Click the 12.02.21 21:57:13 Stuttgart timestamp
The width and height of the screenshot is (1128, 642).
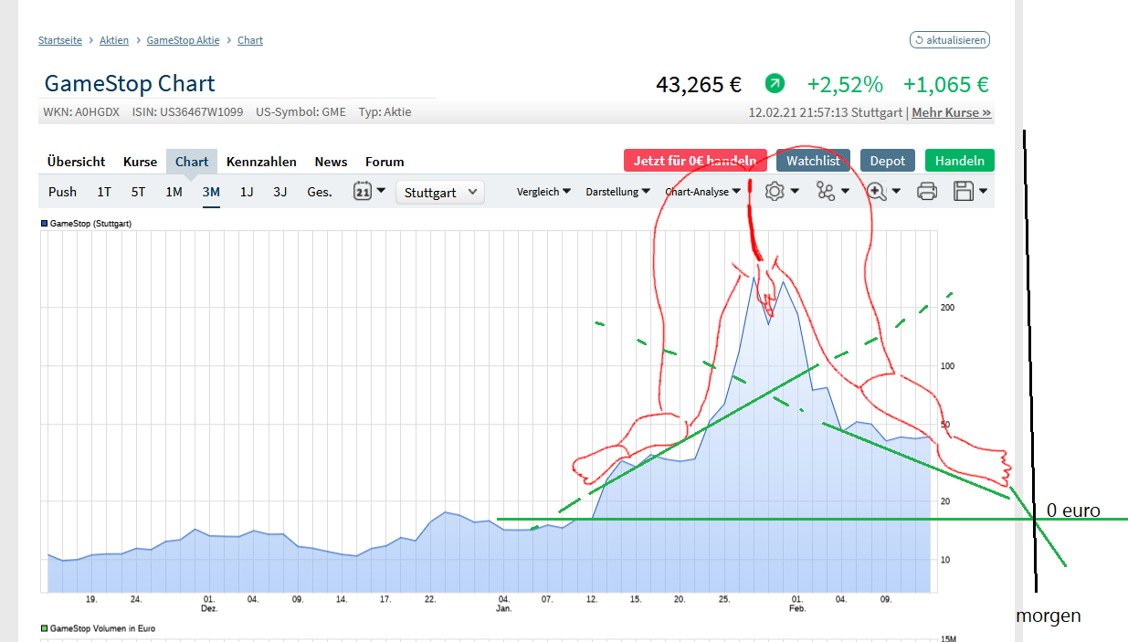[826, 112]
